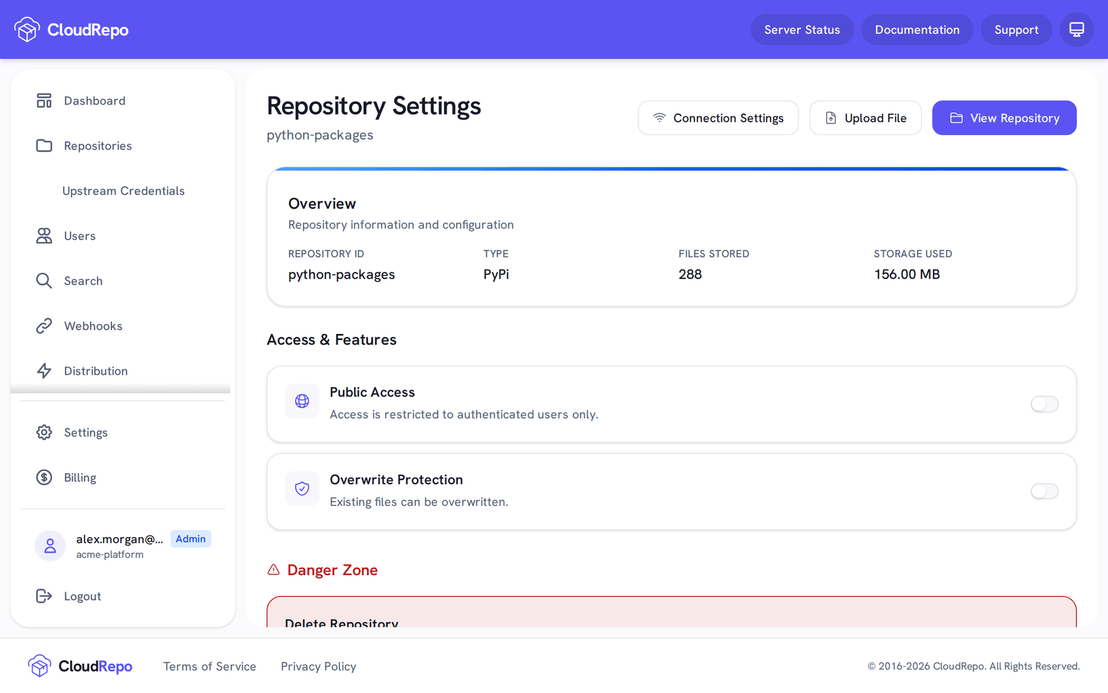Click the Server Status button
Screen dimensions: 1108x693
pos(802,30)
